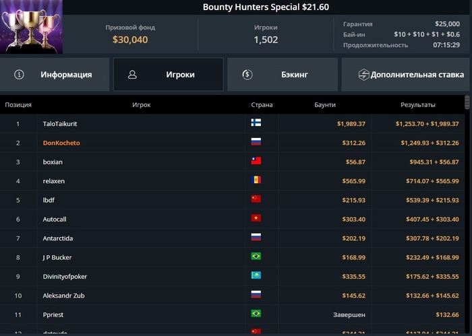Viewport: 472px width, 336px height.
Task: Click result $307.78 + $202.19
Action: (x=433, y=238)
